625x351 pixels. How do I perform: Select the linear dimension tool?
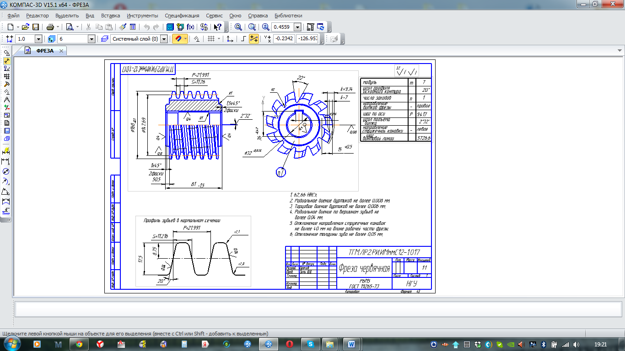[6, 161]
